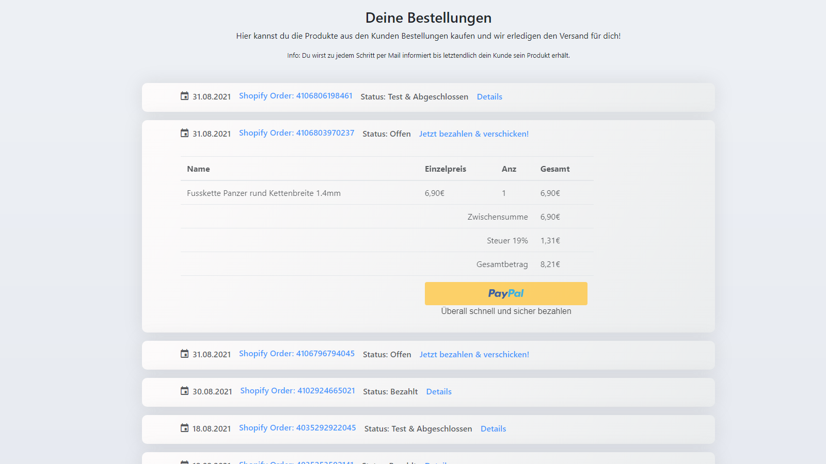
Task: Click the 'Steuer 19%' label
Action: pos(507,241)
